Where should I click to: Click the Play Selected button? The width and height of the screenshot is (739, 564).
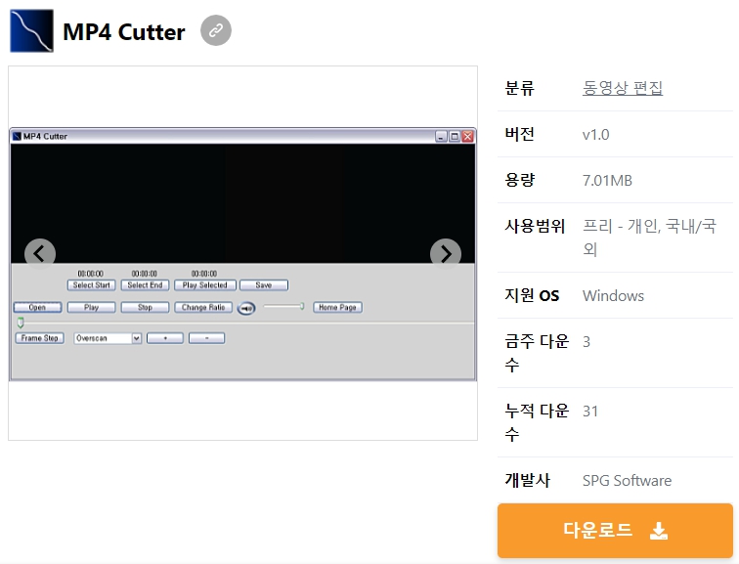(x=205, y=285)
